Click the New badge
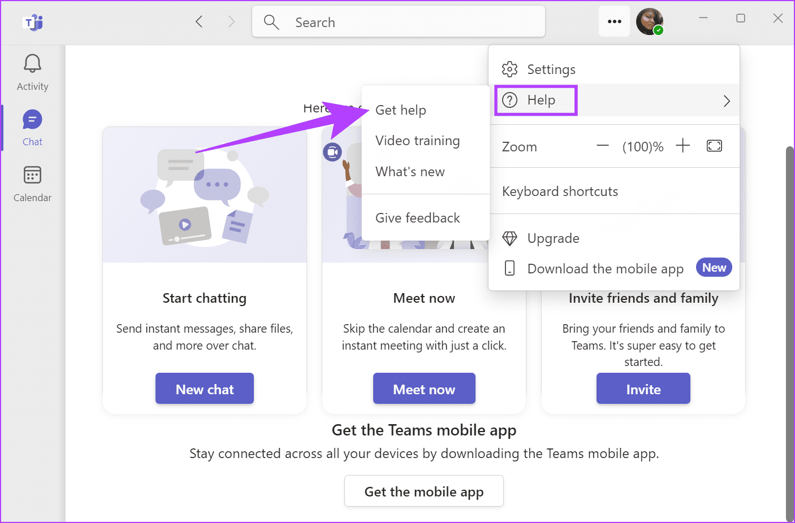 [714, 268]
